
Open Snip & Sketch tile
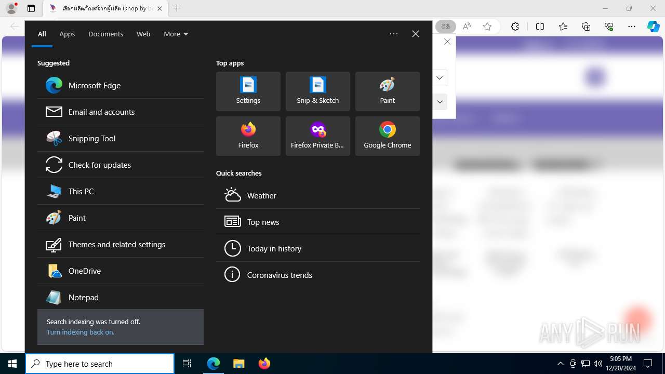click(x=318, y=91)
